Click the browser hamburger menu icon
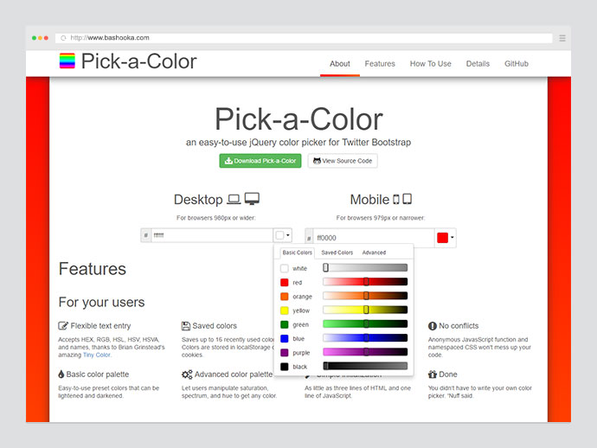This screenshot has width=597, height=448. pos(562,38)
